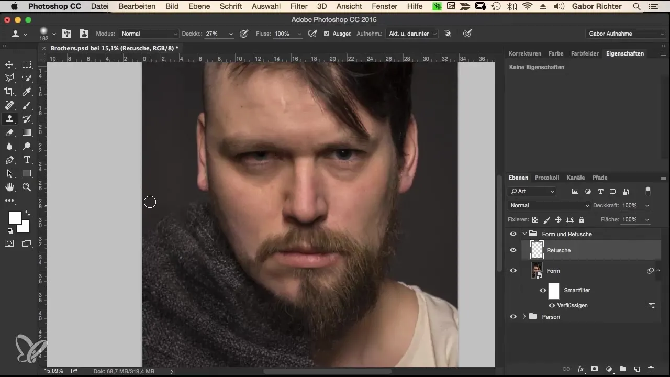Open the layer Deckkraft dropdown
The width and height of the screenshot is (670, 377).
click(x=647, y=206)
